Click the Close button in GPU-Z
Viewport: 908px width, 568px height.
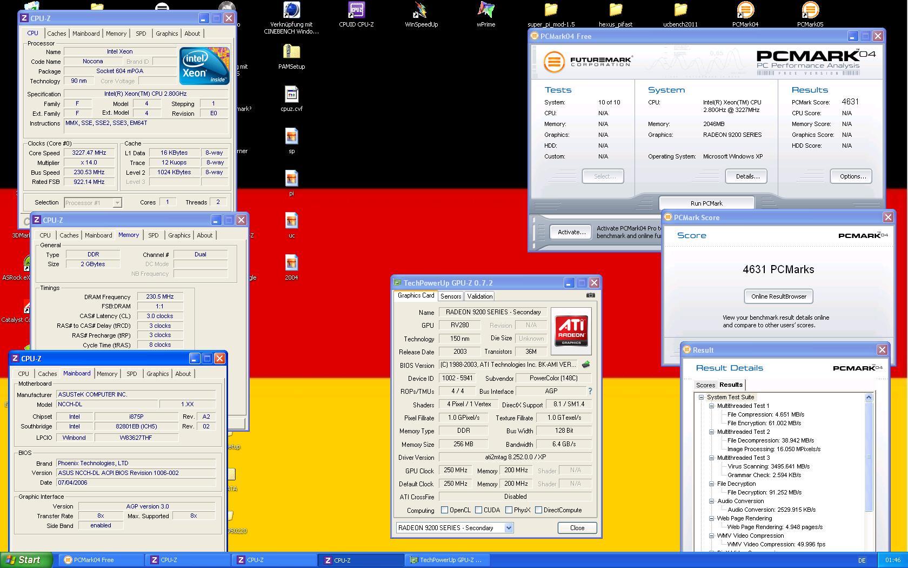(577, 528)
